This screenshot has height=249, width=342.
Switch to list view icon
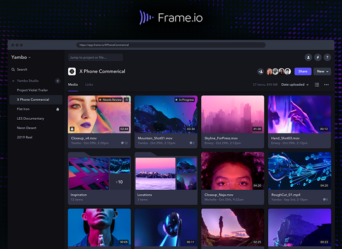[317, 84]
